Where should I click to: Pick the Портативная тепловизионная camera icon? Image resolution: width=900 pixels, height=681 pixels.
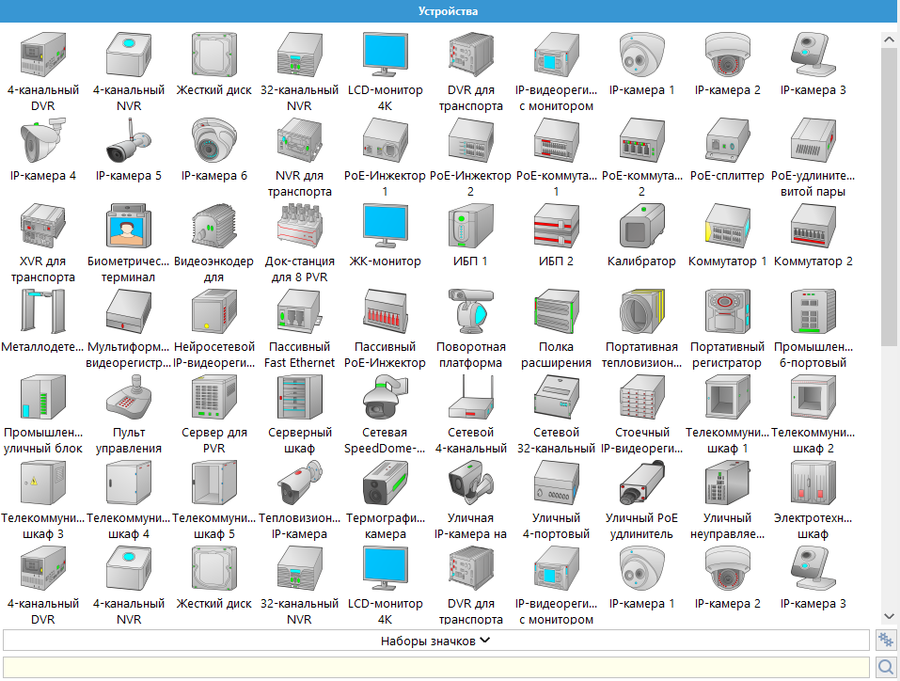(641, 311)
